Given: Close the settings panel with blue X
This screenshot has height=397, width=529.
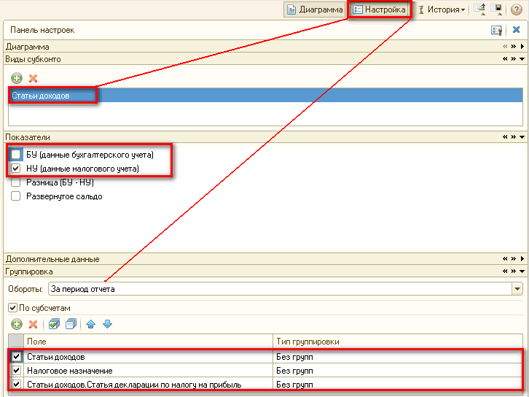Looking at the screenshot, I should pos(516,30).
